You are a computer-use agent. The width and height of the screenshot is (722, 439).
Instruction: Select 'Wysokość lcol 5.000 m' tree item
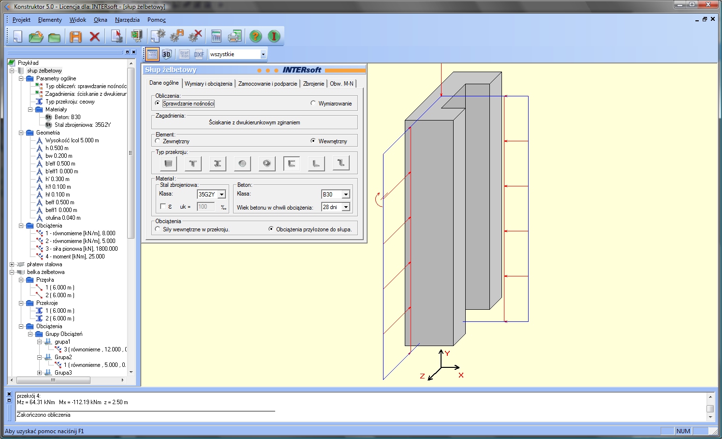tap(72, 140)
